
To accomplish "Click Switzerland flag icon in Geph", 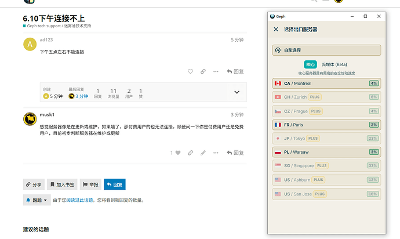I will coord(278,97).
